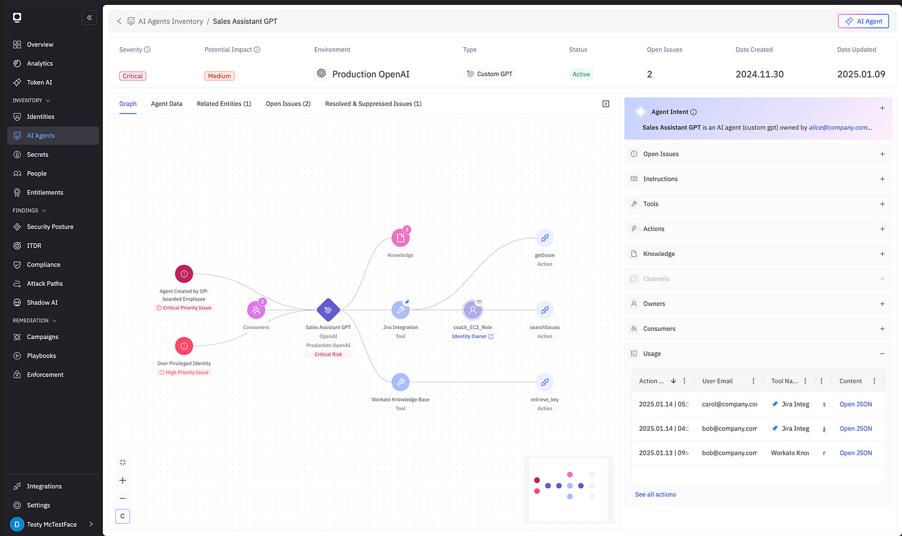Screen dimensions: 902x536
Task: Open the User Email column options menu
Action: (x=753, y=381)
